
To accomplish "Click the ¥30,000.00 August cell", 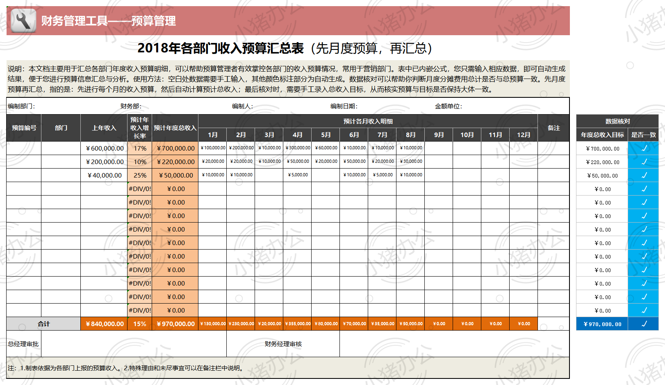I will [410, 162].
